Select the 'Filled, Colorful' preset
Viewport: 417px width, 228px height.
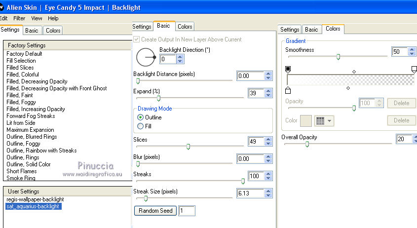[x=23, y=75]
